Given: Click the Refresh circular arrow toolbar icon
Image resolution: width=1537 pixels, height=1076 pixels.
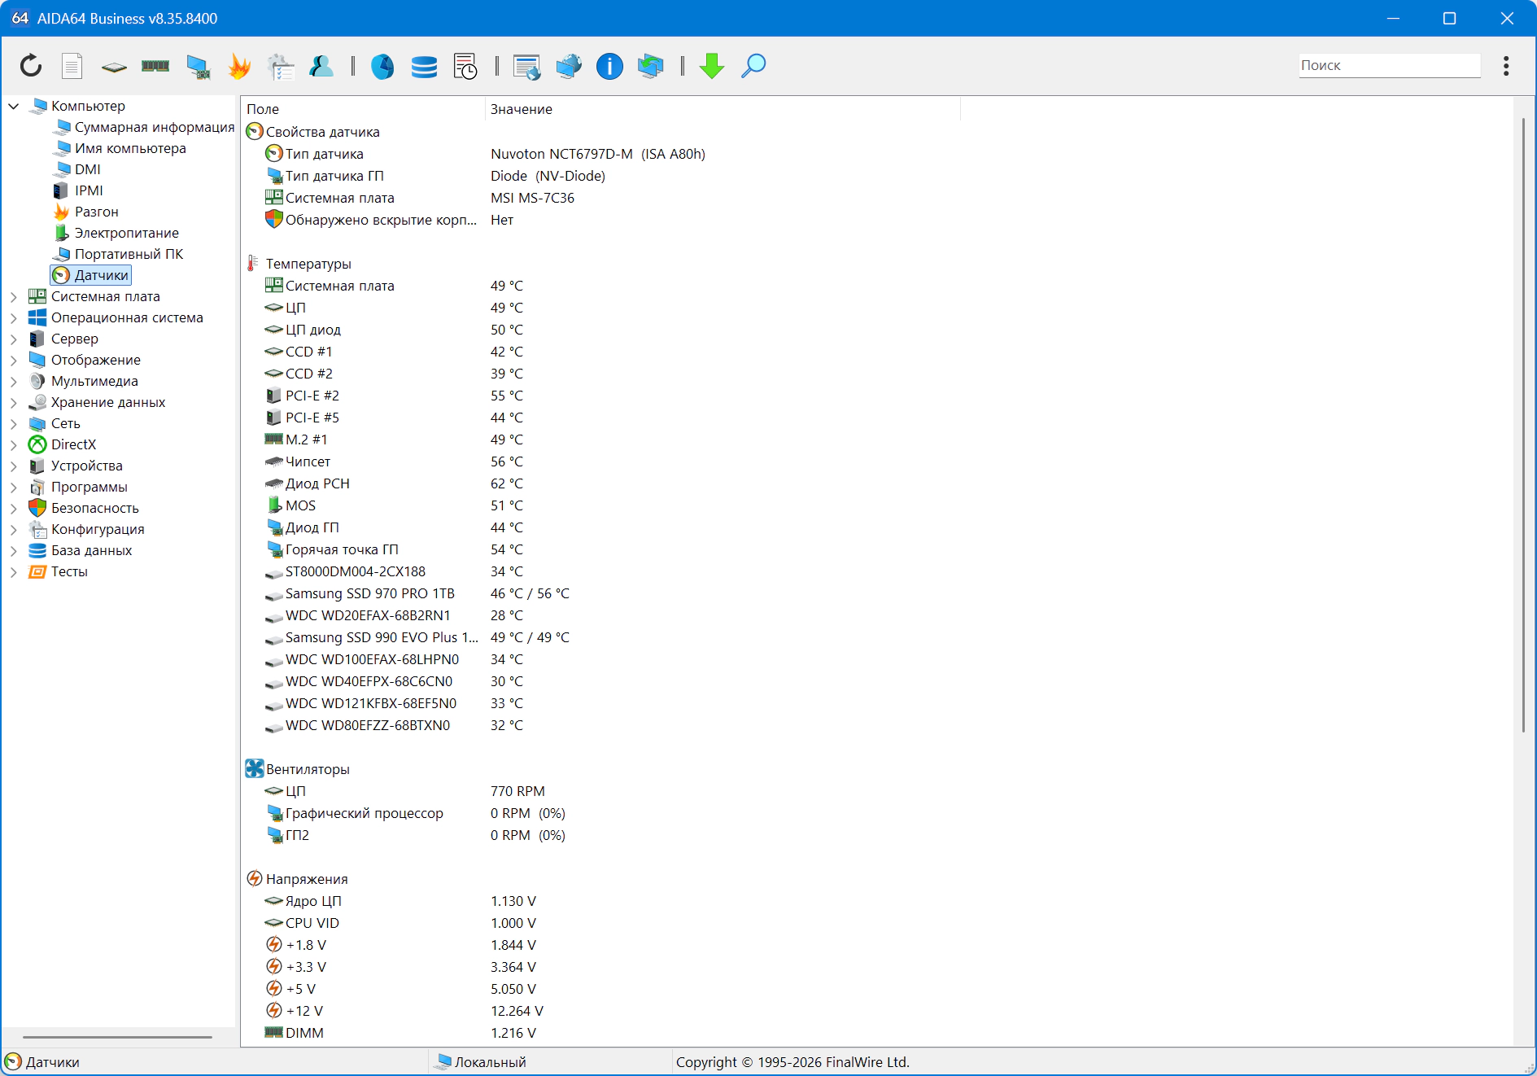Looking at the screenshot, I should pos(31,66).
